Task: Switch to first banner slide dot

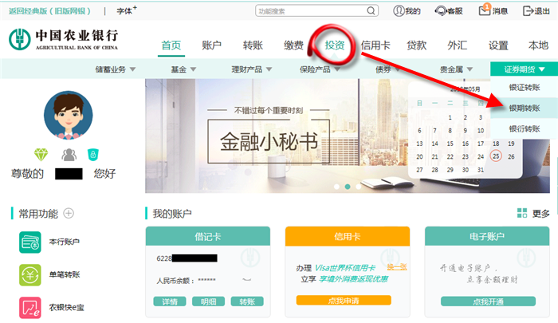Action: coord(336,187)
